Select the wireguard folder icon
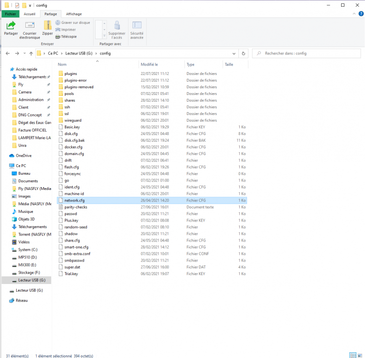This screenshot has width=365, height=358. 61,120
